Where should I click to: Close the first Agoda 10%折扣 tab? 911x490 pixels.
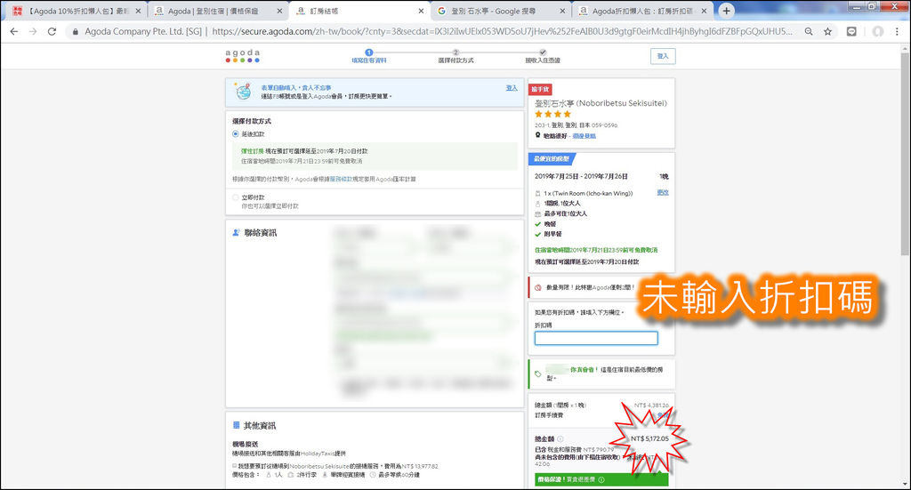pos(138,11)
